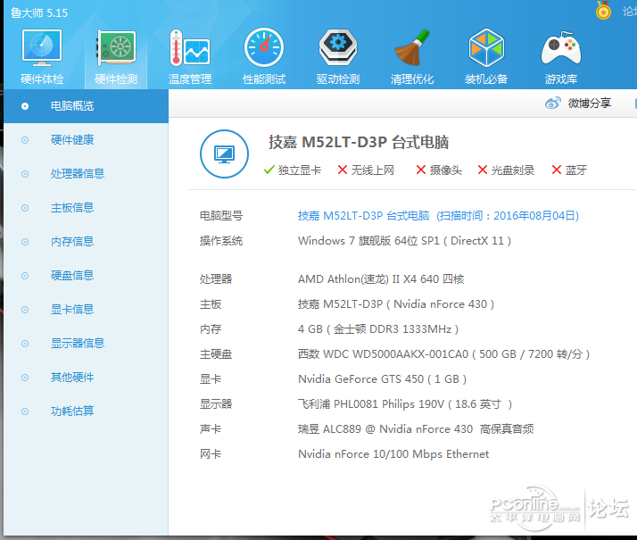Click green checkmark beside 独立显卡

(x=269, y=170)
